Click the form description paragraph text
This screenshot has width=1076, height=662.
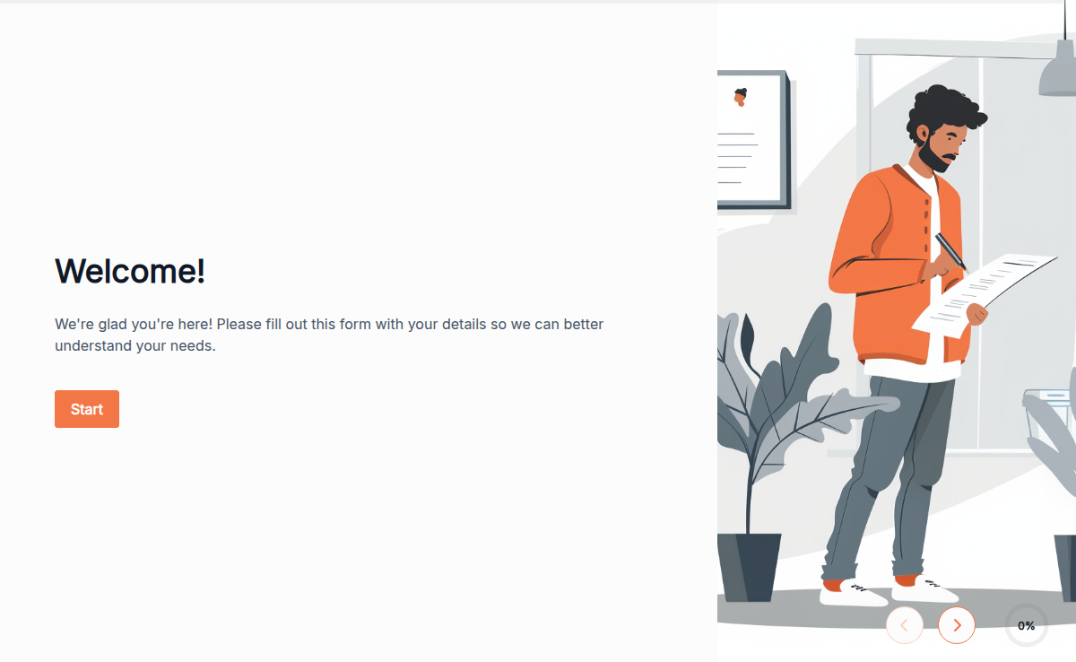[329, 335]
